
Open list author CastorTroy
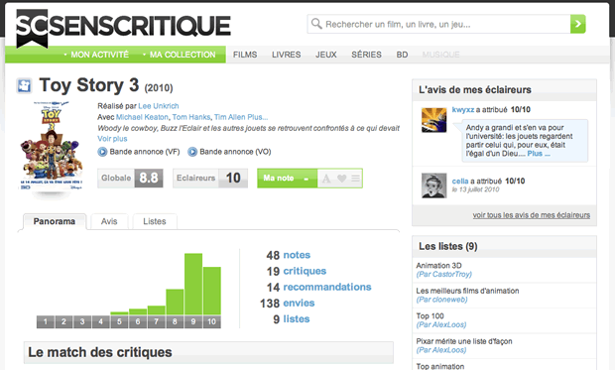tap(444, 274)
